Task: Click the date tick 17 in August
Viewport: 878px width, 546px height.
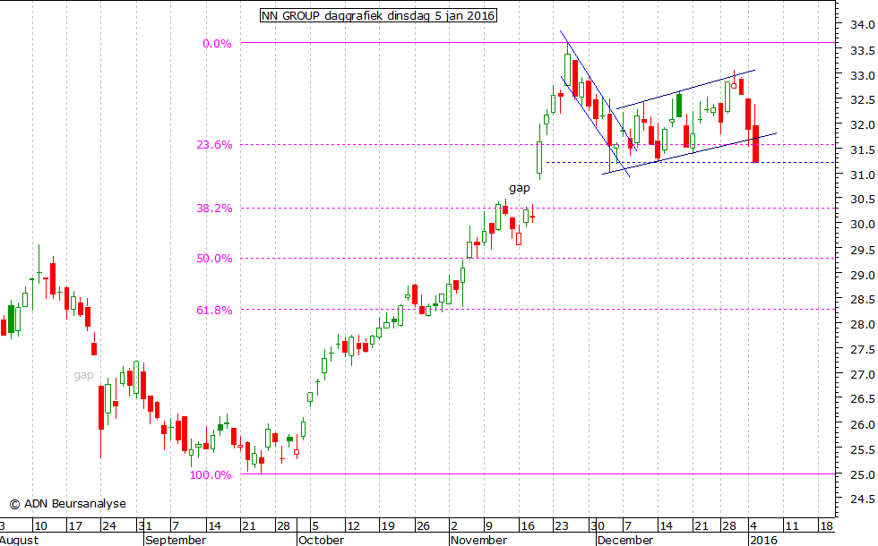Action: pyautogui.click(x=75, y=526)
